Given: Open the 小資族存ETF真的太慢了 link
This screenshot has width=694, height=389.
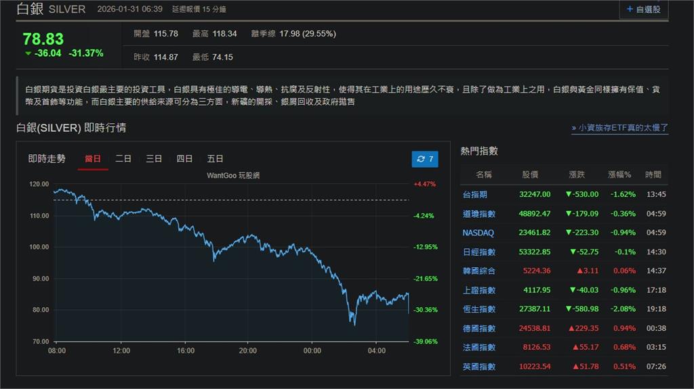Looking at the screenshot, I should (x=619, y=128).
